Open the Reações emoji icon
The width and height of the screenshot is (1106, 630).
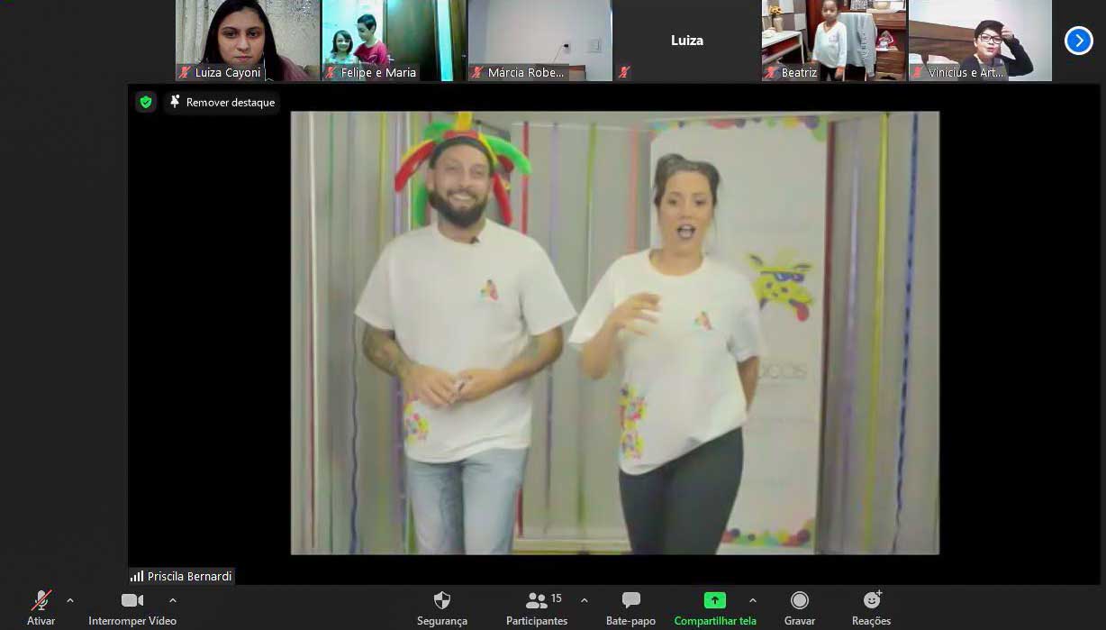(x=872, y=601)
